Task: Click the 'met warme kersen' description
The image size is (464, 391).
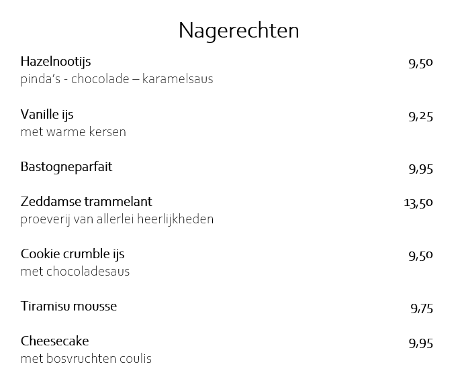Action: 73,132
